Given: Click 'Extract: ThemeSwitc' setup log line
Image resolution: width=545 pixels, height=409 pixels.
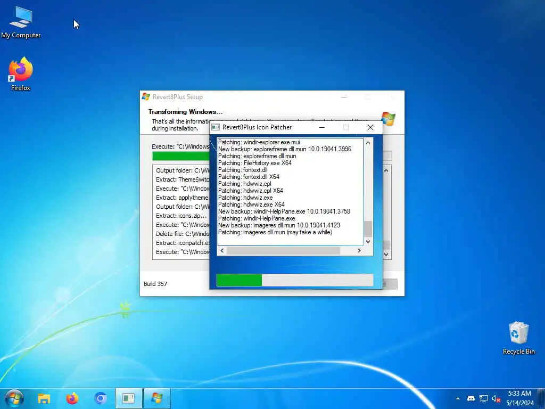Looking at the screenshot, I should pyautogui.click(x=183, y=179).
